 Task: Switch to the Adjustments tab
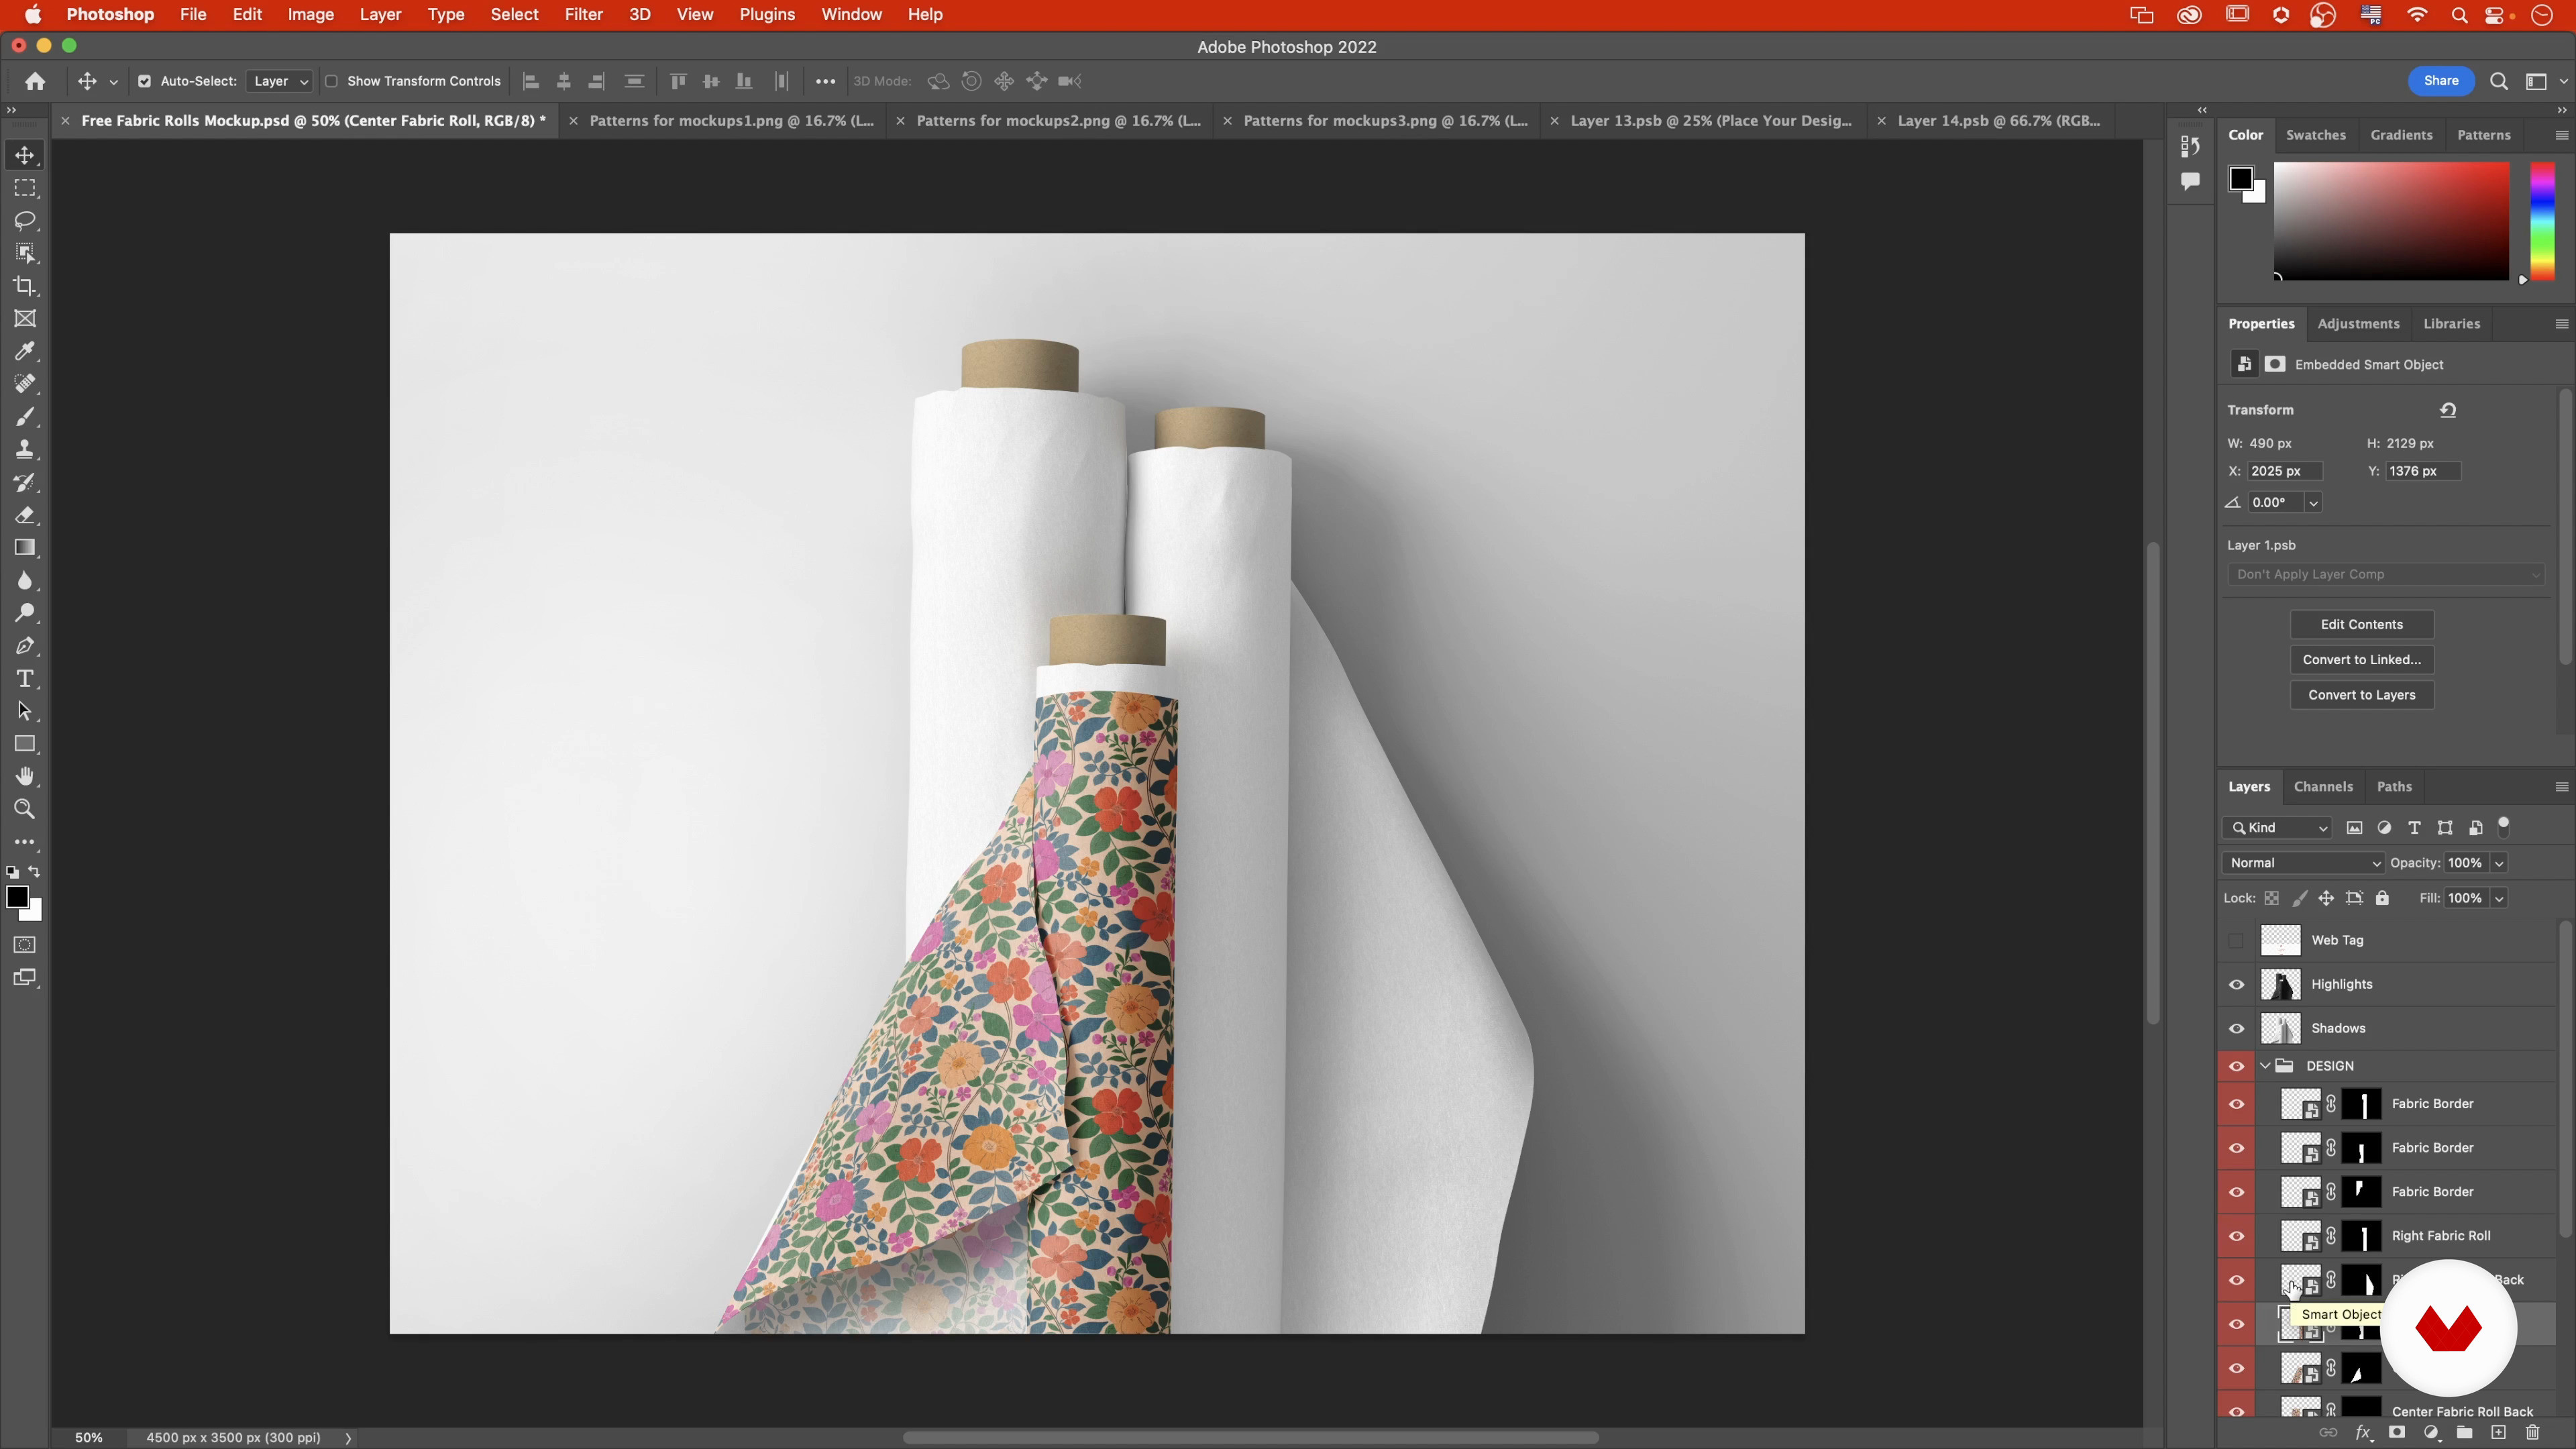coord(2358,324)
